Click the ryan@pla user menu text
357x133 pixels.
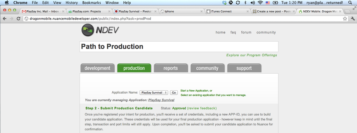(x=325, y=3)
